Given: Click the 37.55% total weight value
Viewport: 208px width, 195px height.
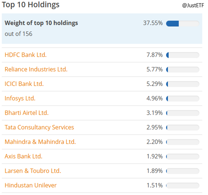Looking at the screenshot, I should point(153,23).
